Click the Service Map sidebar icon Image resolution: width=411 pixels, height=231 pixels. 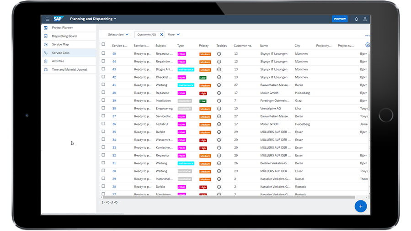coord(46,44)
